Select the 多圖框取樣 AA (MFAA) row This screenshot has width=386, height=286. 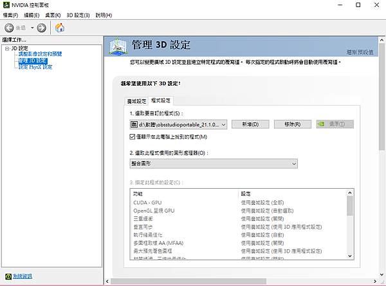coord(238,243)
